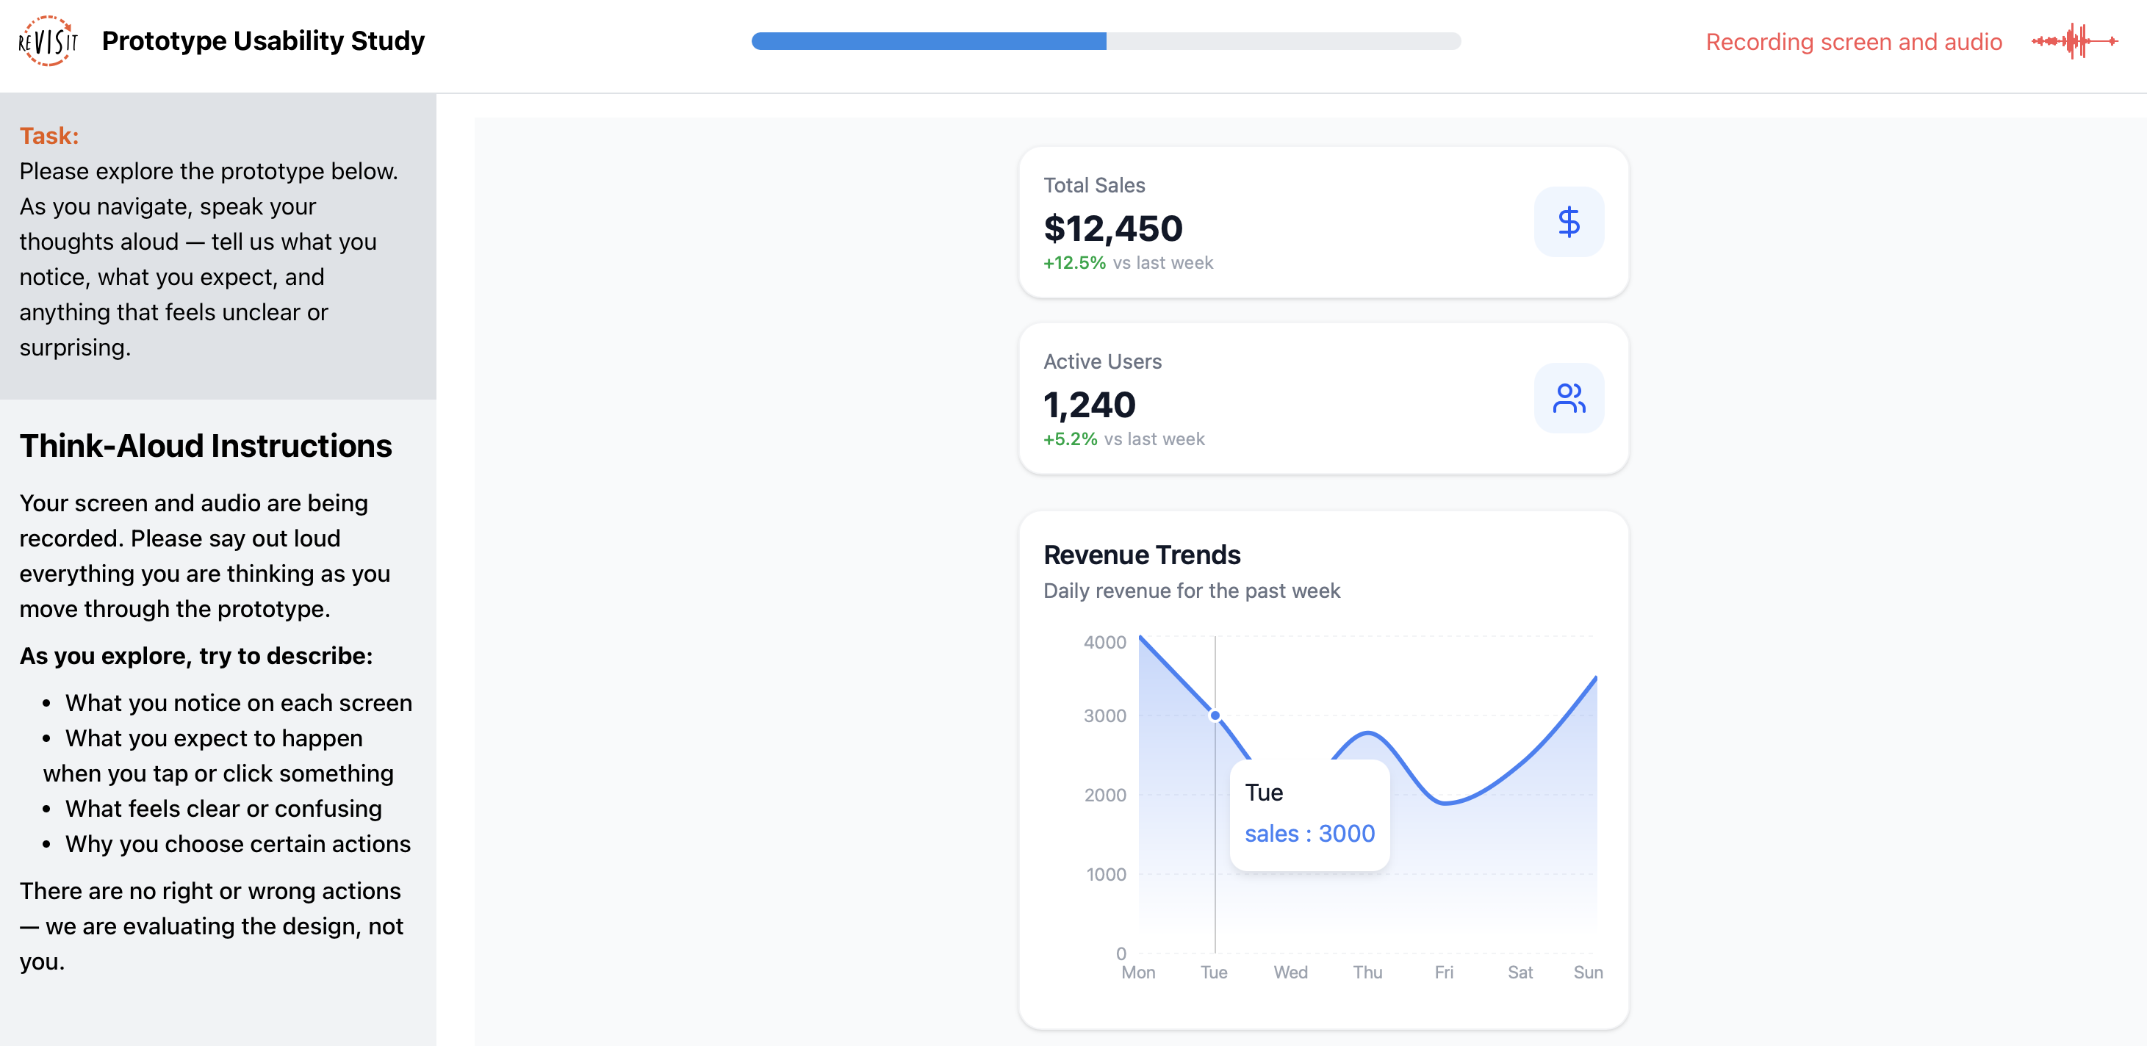Click the Prototype Usability Study title
This screenshot has height=1046, width=2147.
click(262, 41)
